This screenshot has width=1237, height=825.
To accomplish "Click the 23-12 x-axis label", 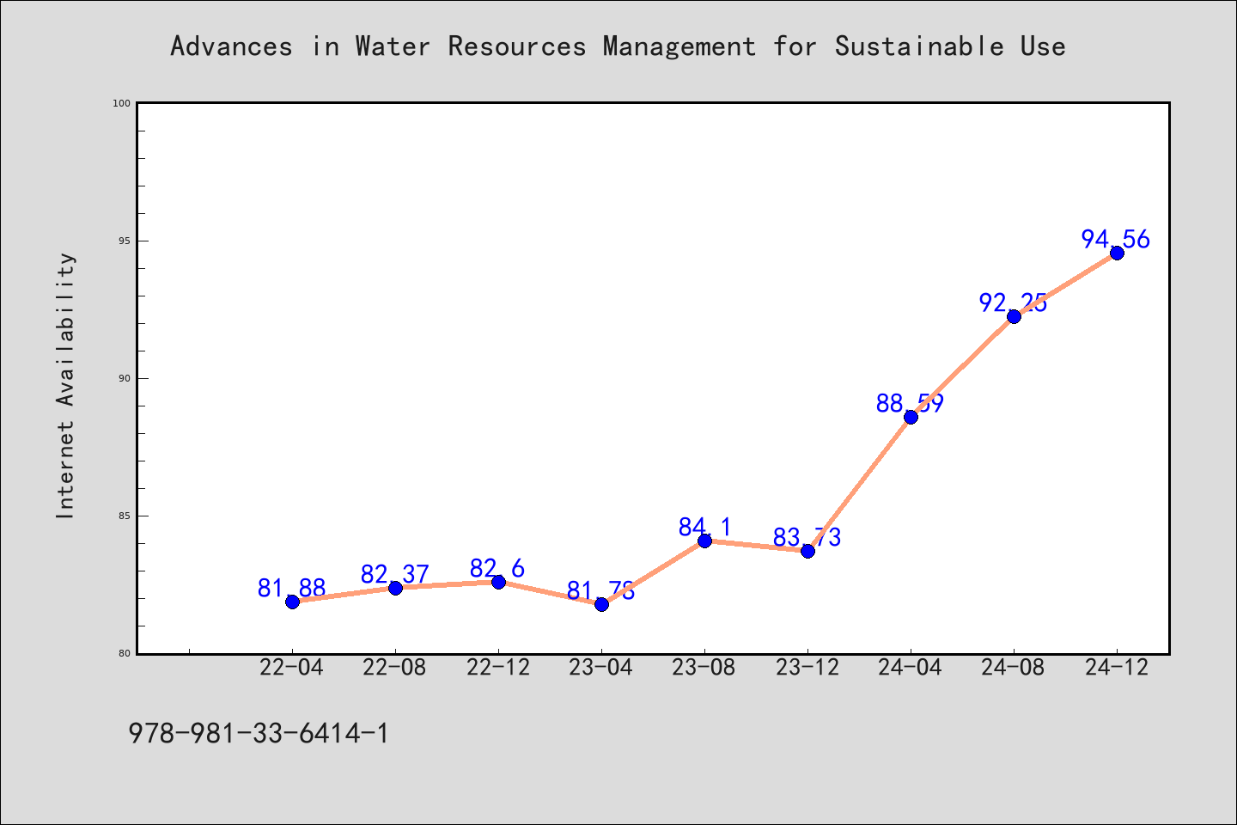I will click(x=807, y=668).
